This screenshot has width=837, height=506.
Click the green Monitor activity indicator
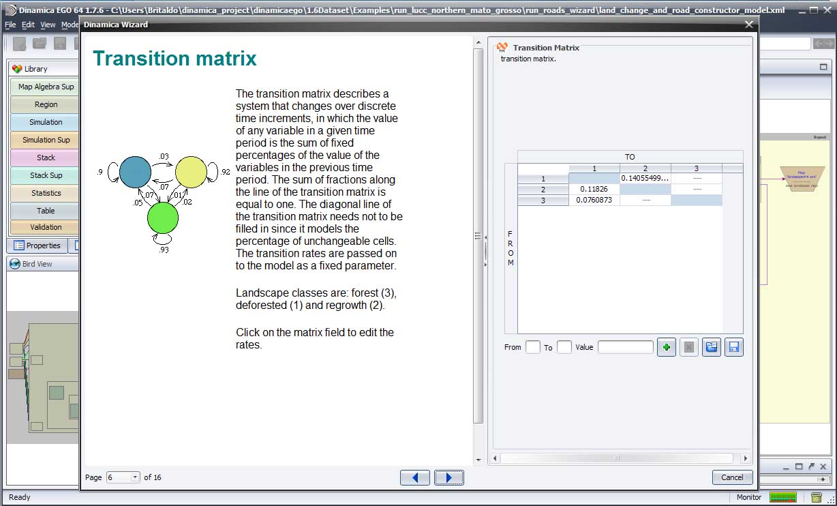click(x=782, y=497)
